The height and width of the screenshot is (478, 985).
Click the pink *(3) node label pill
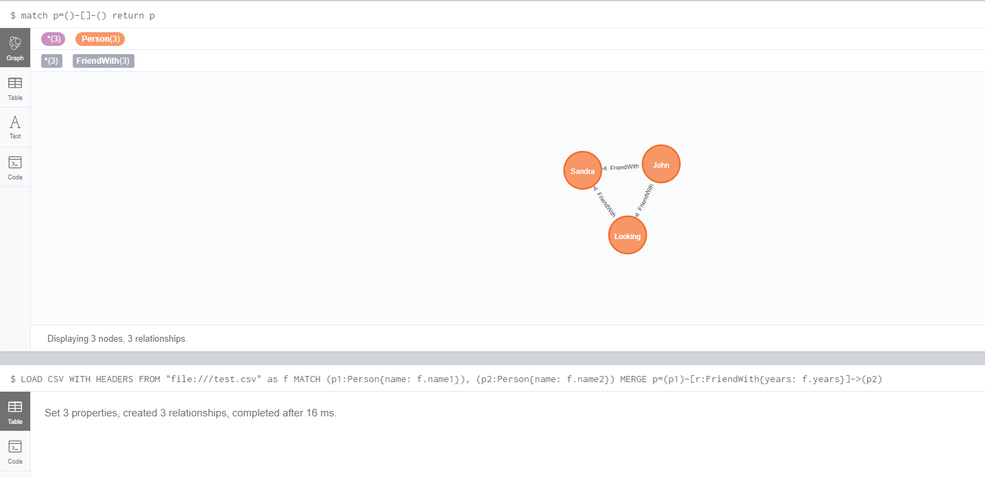[53, 39]
